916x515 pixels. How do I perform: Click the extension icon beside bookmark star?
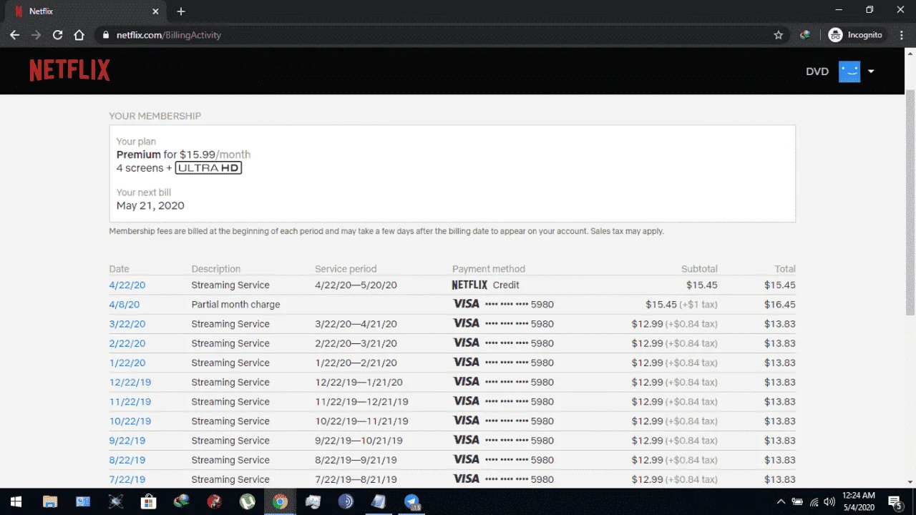pos(805,35)
